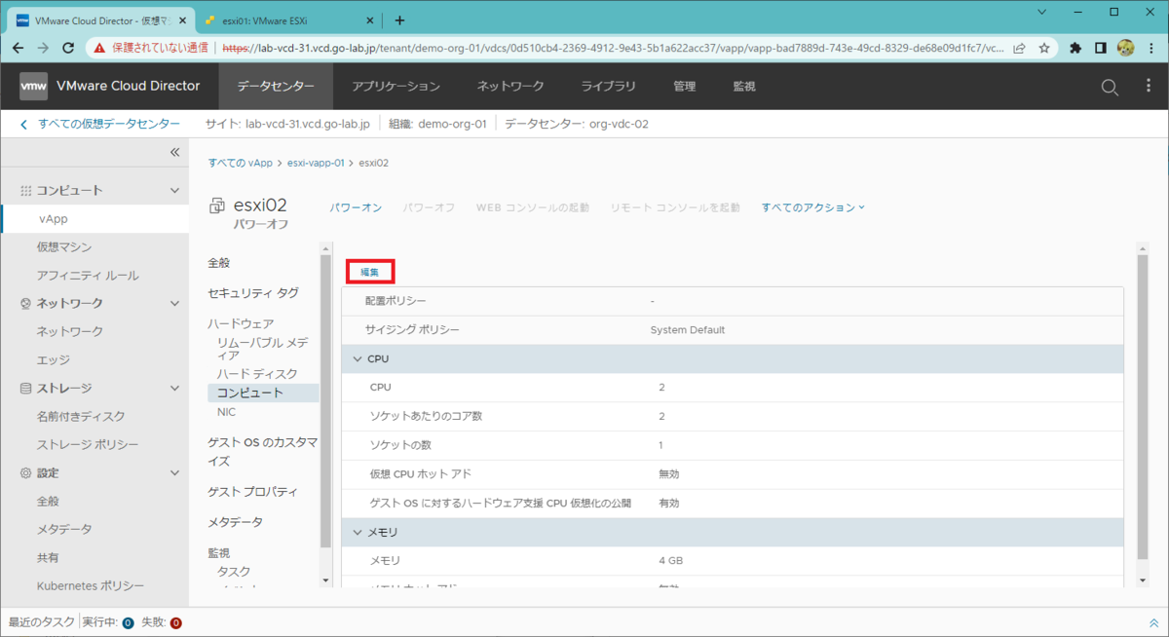
Task: Open the メタデータ VM details section
Action: 236,522
